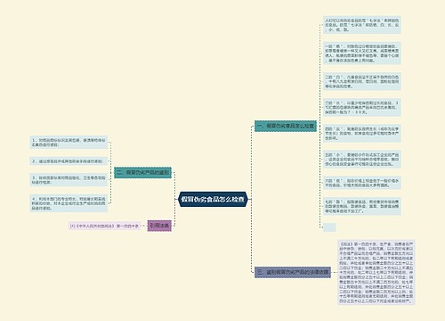The width and height of the screenshot is (445, 321).
Task: Open the 《刑法》第一百四十条 text block
Action: [376, 272]
